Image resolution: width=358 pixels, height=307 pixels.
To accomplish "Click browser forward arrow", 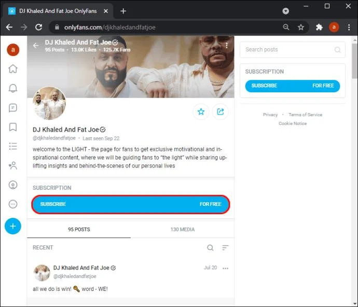I will [24, 27].
